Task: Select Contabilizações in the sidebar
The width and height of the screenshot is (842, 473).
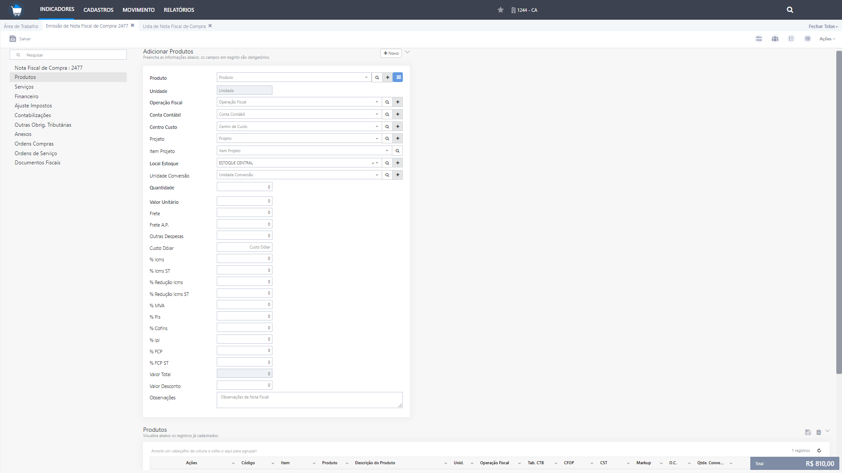Action: [33, 115]
